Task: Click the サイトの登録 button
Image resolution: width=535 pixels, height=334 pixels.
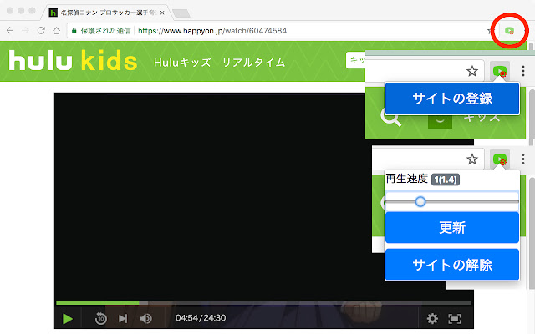Action: click(452, 99)
